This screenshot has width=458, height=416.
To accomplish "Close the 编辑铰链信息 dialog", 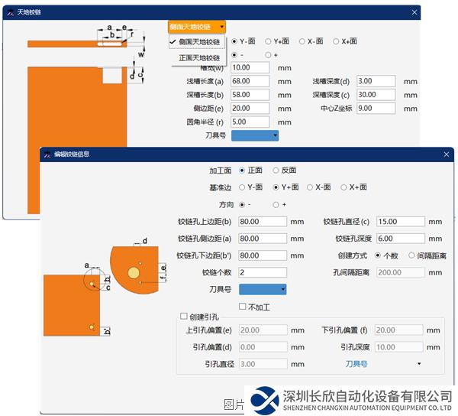I will tap(447, 154).
